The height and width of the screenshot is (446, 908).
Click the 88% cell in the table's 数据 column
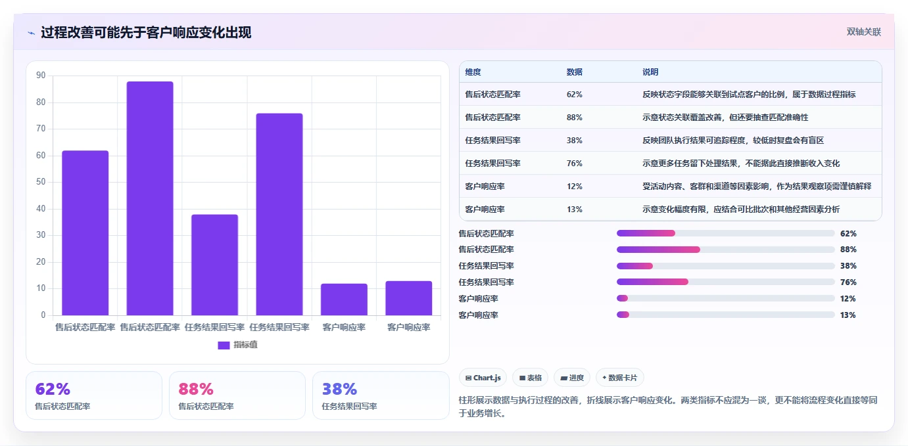point(574,118)
